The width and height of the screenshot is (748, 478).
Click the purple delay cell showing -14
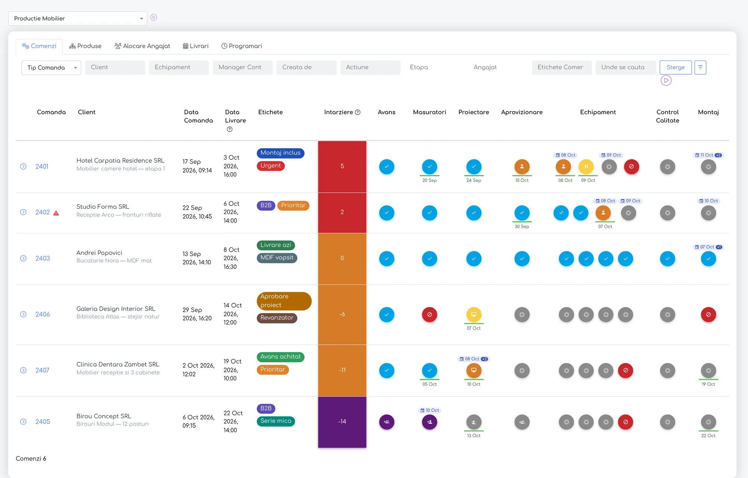pos(342,422)
